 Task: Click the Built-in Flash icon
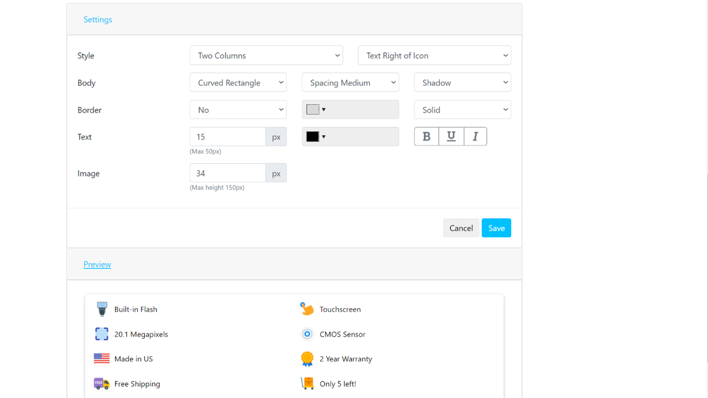click(x=102, y=308)
